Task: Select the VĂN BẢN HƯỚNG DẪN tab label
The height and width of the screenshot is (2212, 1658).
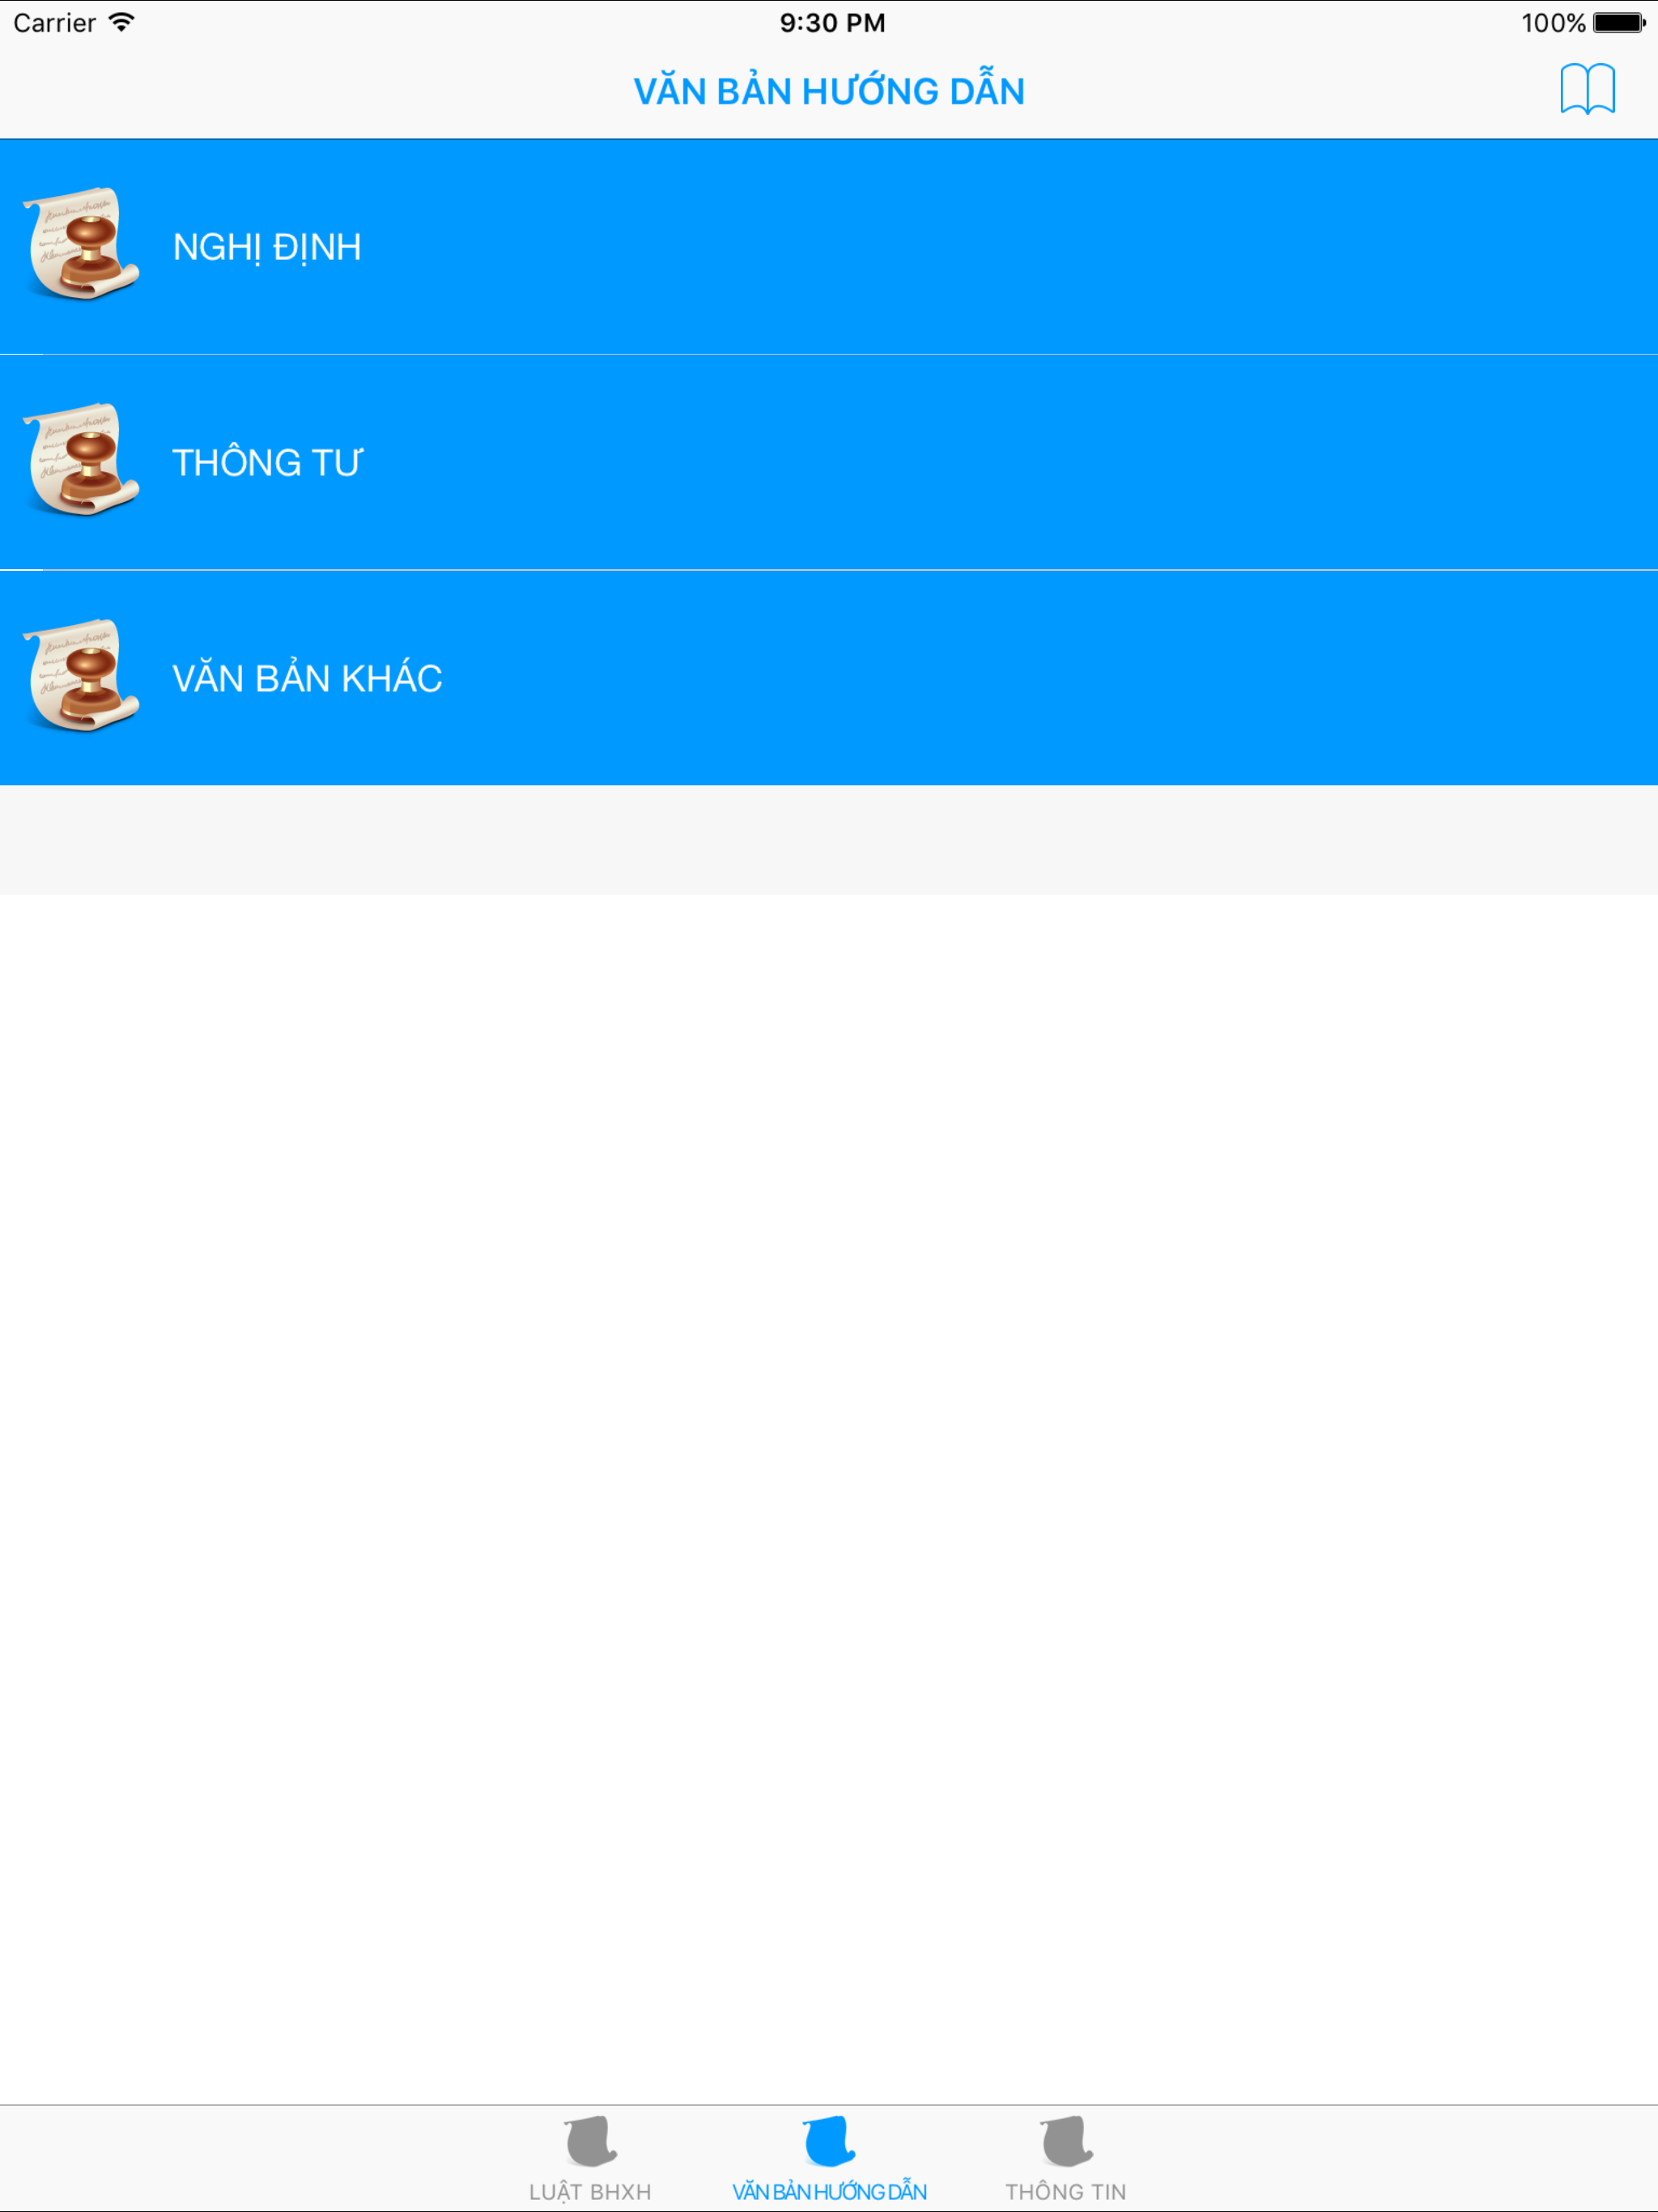Action: pos(829,2192)
